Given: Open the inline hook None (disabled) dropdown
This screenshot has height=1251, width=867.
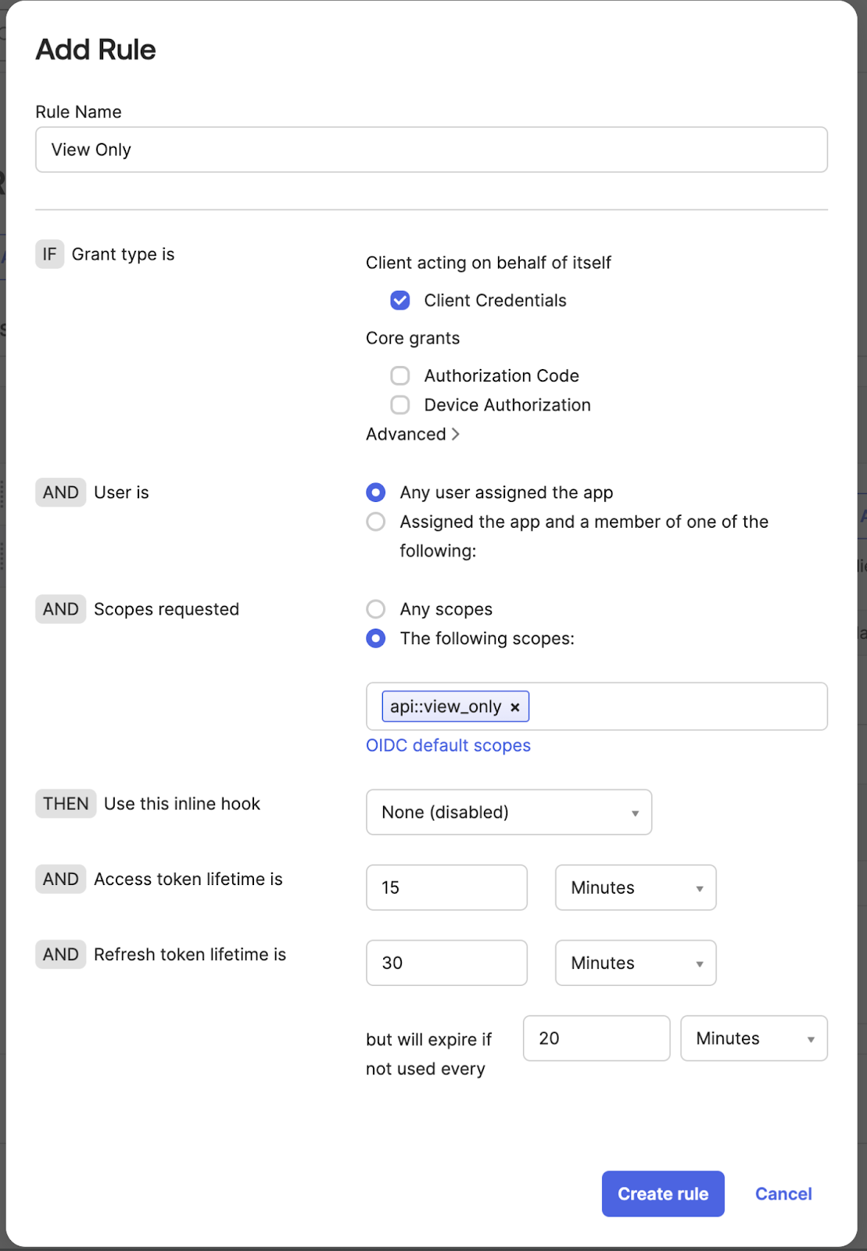Looking at the screenshot, I should [508, 812].
